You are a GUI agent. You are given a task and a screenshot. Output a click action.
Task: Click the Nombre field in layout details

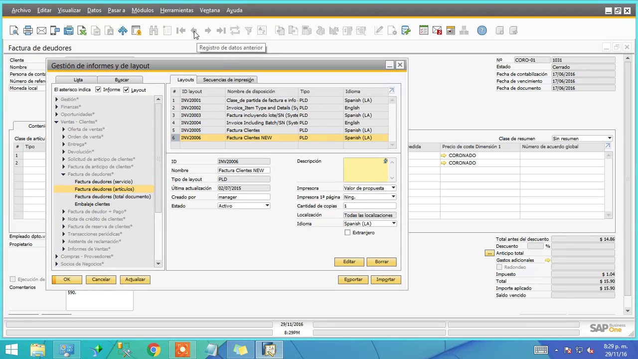[x=244, y=171]
